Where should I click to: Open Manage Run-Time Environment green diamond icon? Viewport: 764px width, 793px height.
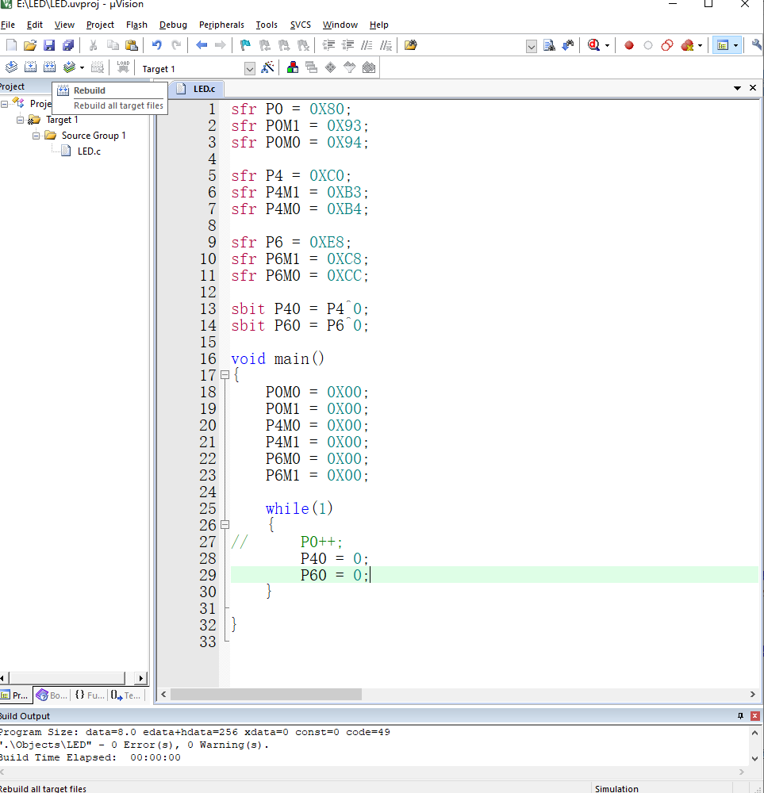(330, 67)
